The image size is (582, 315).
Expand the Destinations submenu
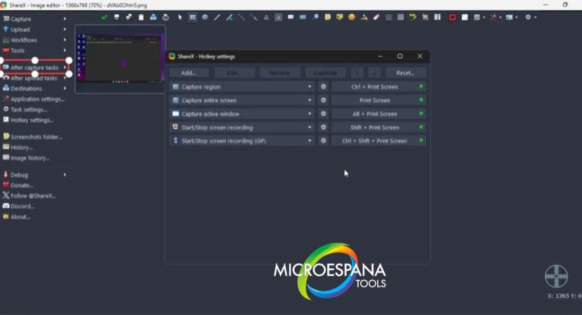[26, 89]
